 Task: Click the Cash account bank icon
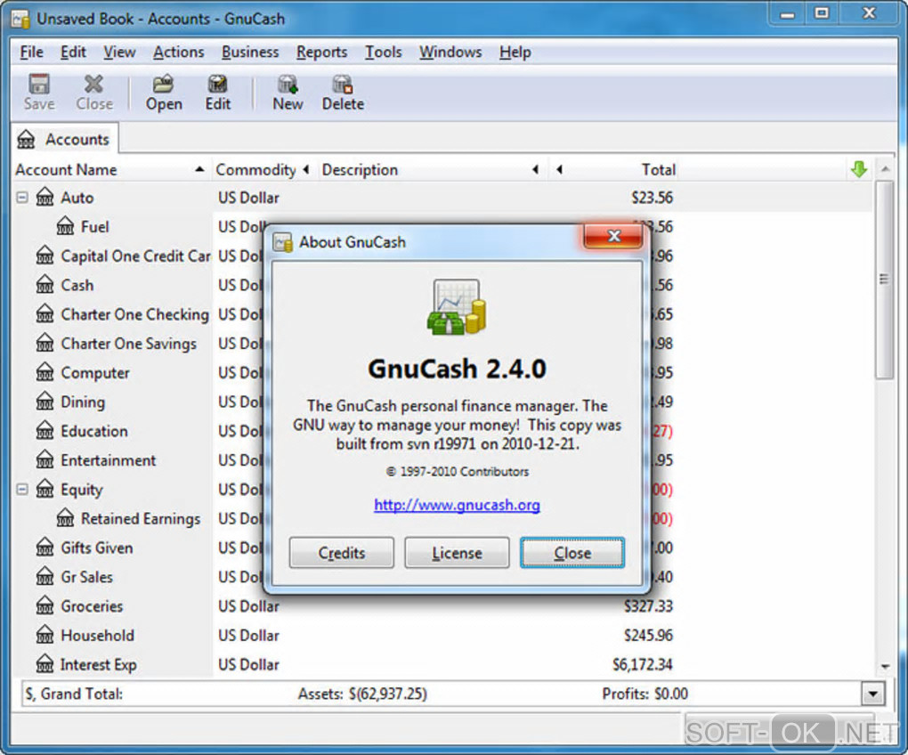(45, 285)
